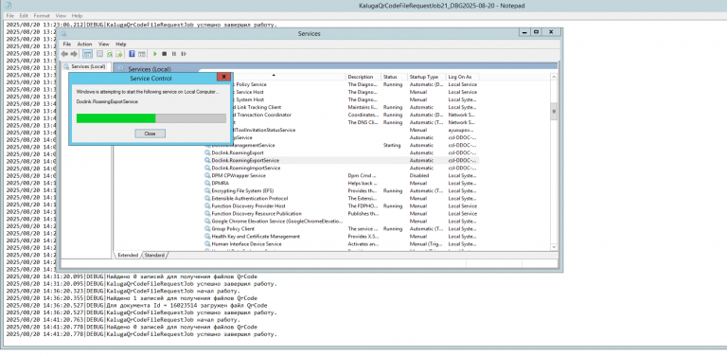The height and width of the screenshot is (357, 727).
Task: Click the Stop Service toolbar icon
Action: point(164,54)
